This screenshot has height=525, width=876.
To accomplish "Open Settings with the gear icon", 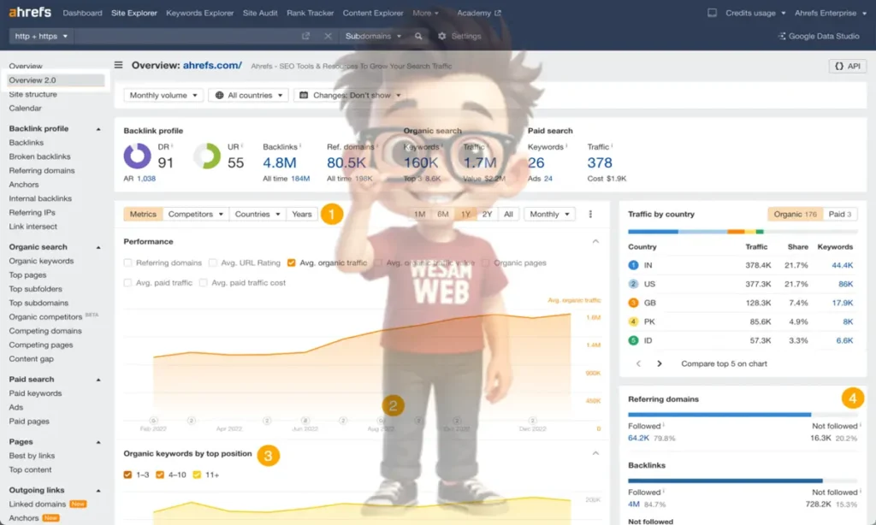I will [x=442, y=37].
